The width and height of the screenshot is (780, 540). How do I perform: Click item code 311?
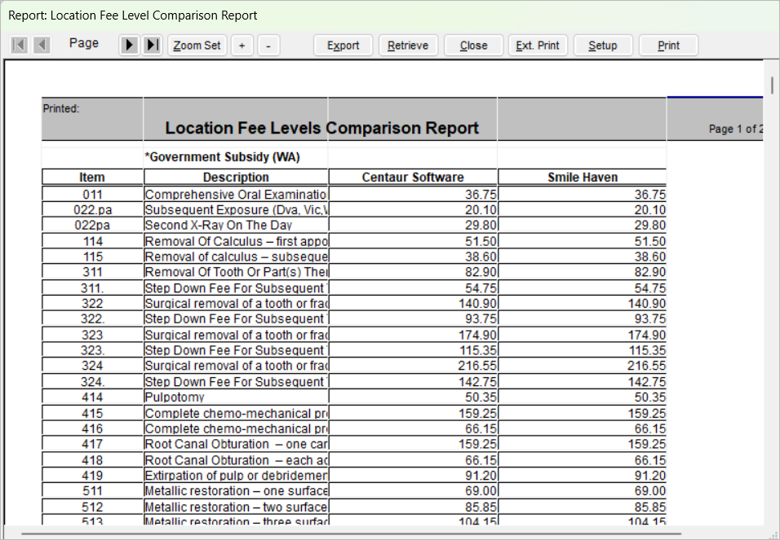click(92, 272)
